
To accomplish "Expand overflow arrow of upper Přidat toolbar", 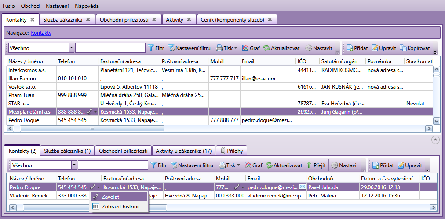I will 435,53.
